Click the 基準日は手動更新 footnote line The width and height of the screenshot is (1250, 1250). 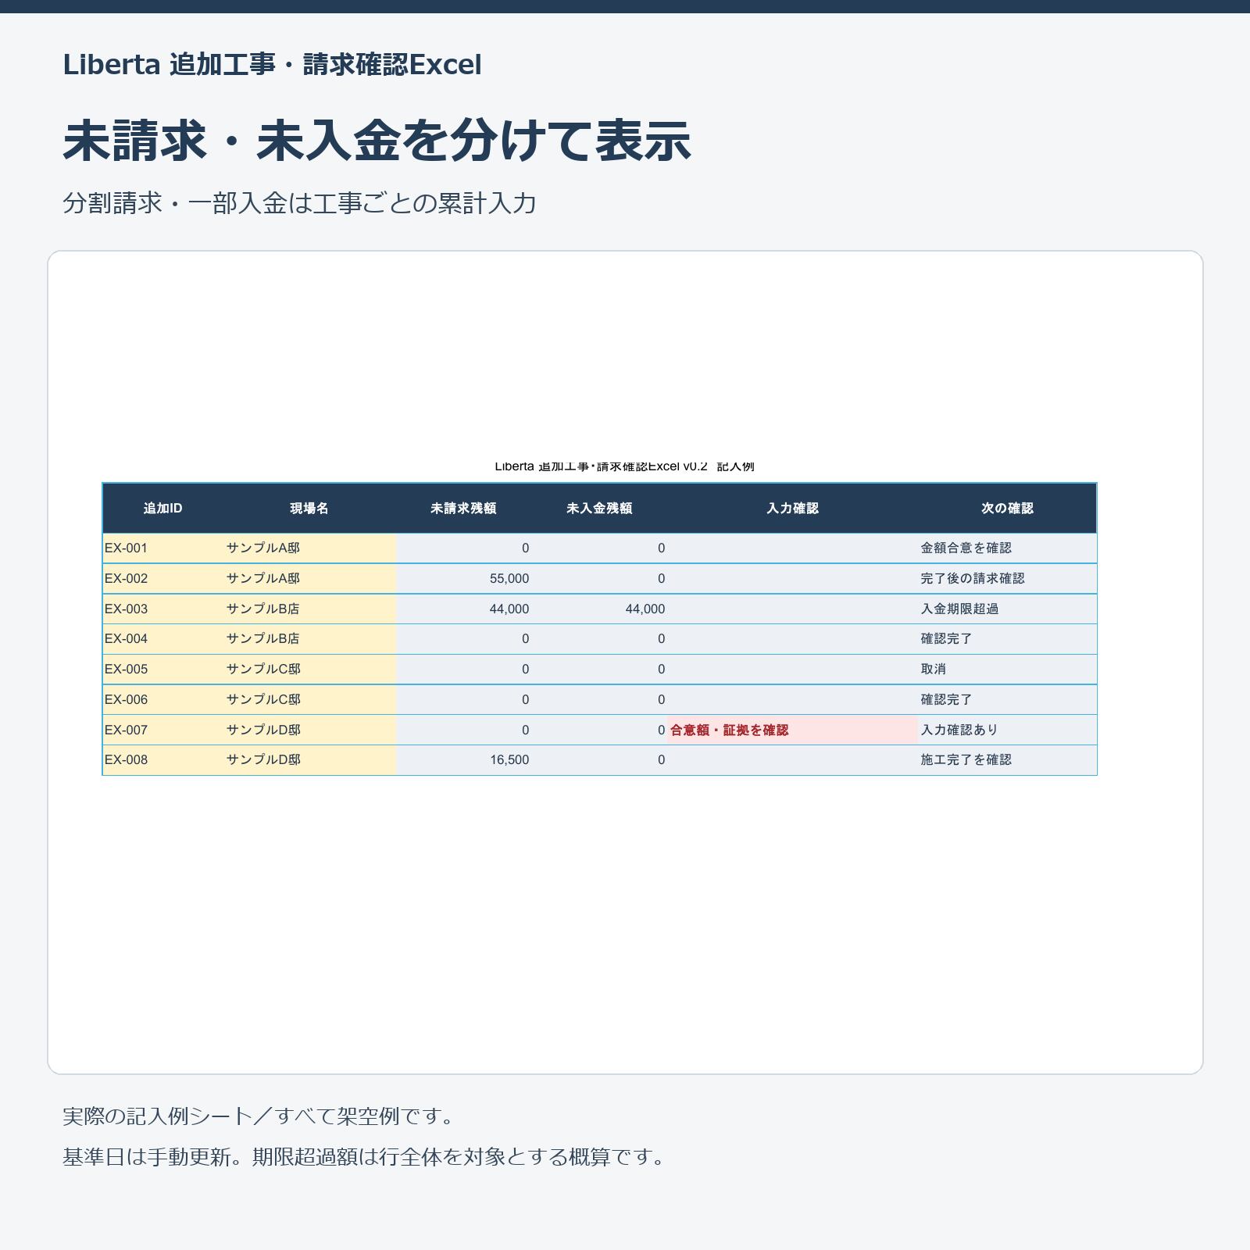click(x=365, y=1157)
